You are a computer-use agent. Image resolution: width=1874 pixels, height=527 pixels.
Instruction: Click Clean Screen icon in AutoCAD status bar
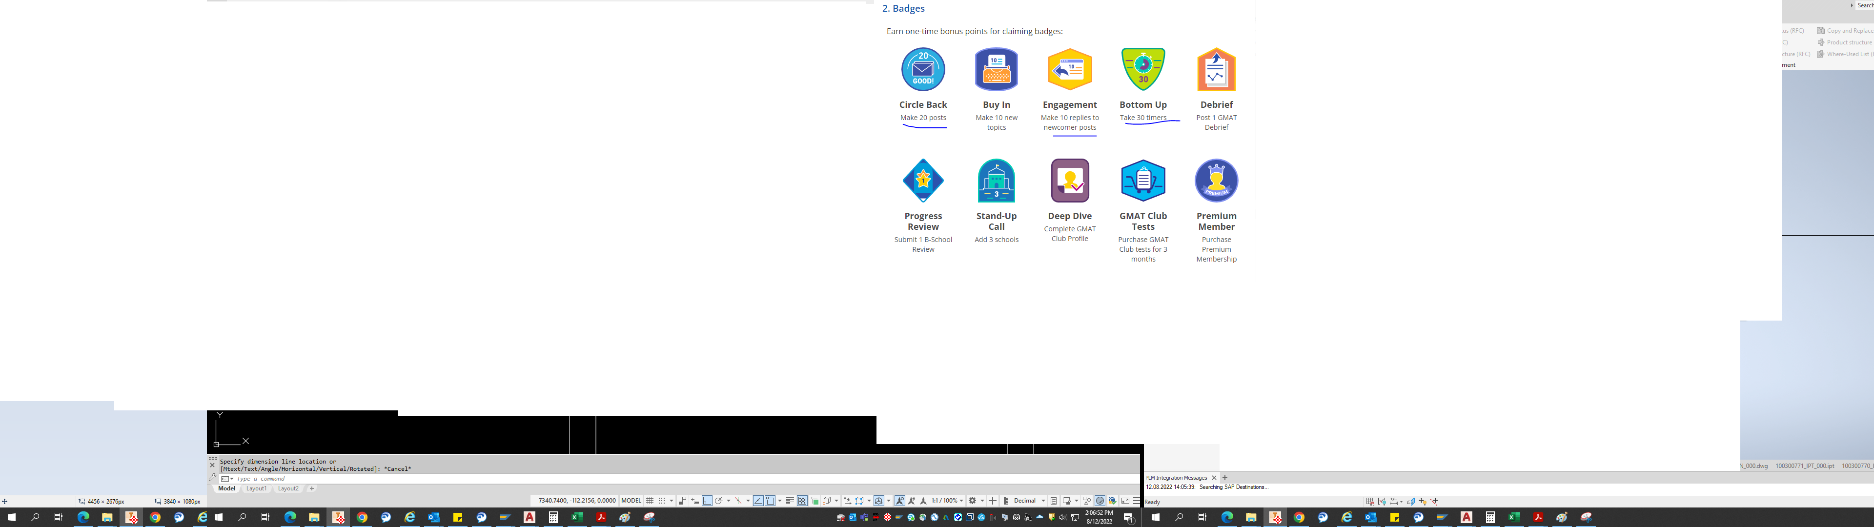pos(1125,501)
